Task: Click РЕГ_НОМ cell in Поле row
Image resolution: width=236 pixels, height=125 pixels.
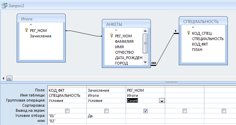Action: point(145,90)
